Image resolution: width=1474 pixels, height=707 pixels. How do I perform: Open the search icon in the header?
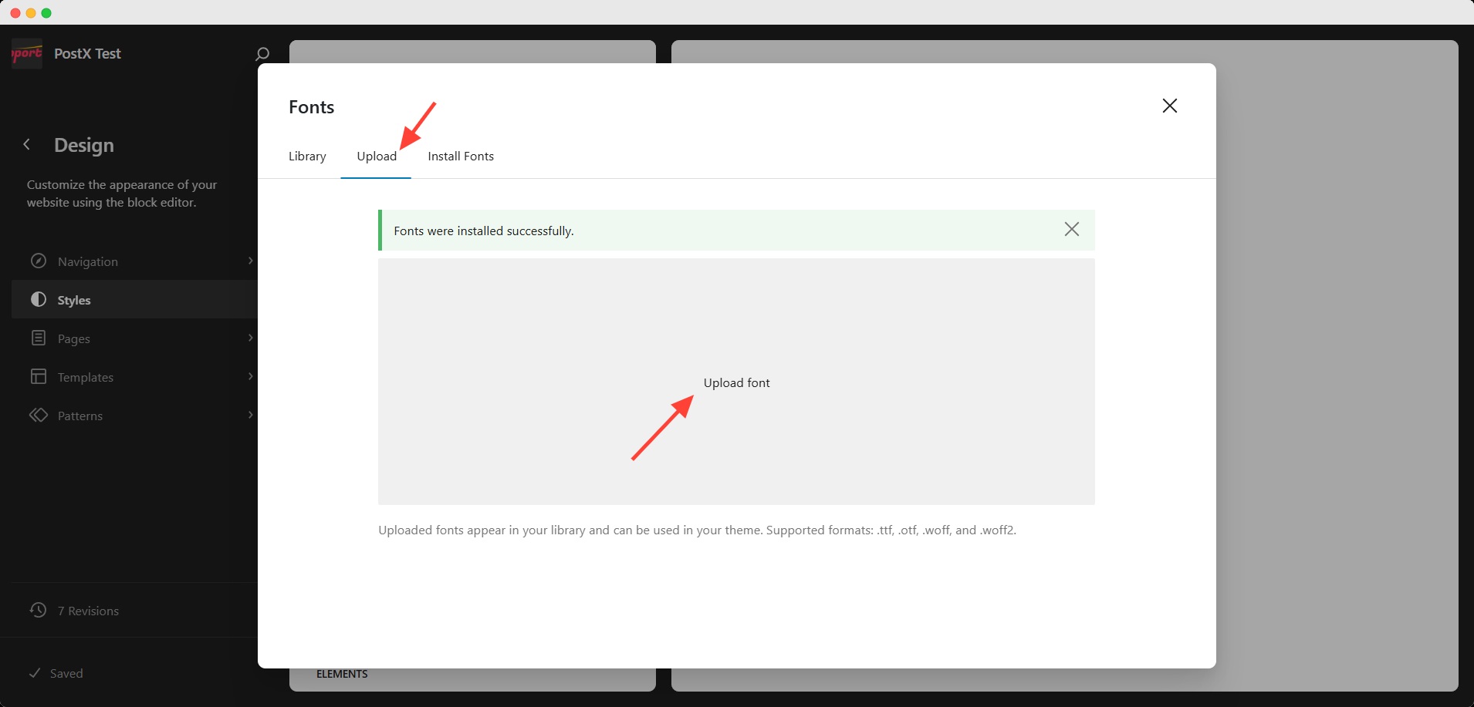261,53
